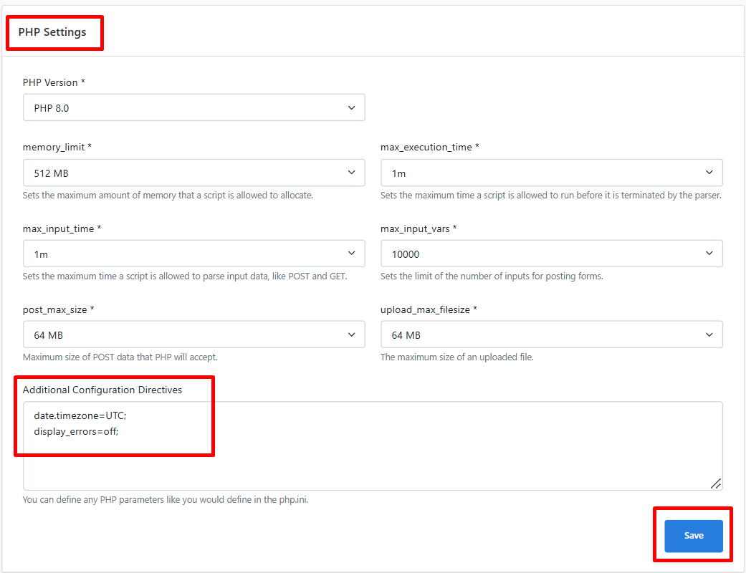The width and height of the screenshot is (746, 573).
Task: Click the 'date.timezone=UTC;' directive line
Action: [80, 415]
